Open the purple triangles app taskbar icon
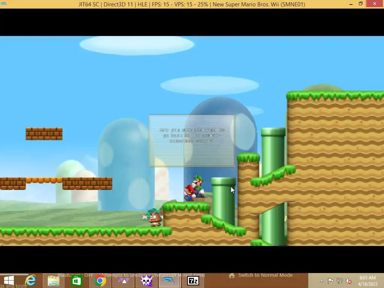 pyautogui.click(x=123, y=281)
